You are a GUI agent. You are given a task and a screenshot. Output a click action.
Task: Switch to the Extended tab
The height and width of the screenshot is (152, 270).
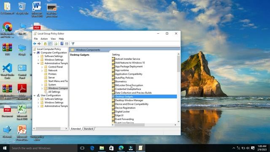(76, 129)
